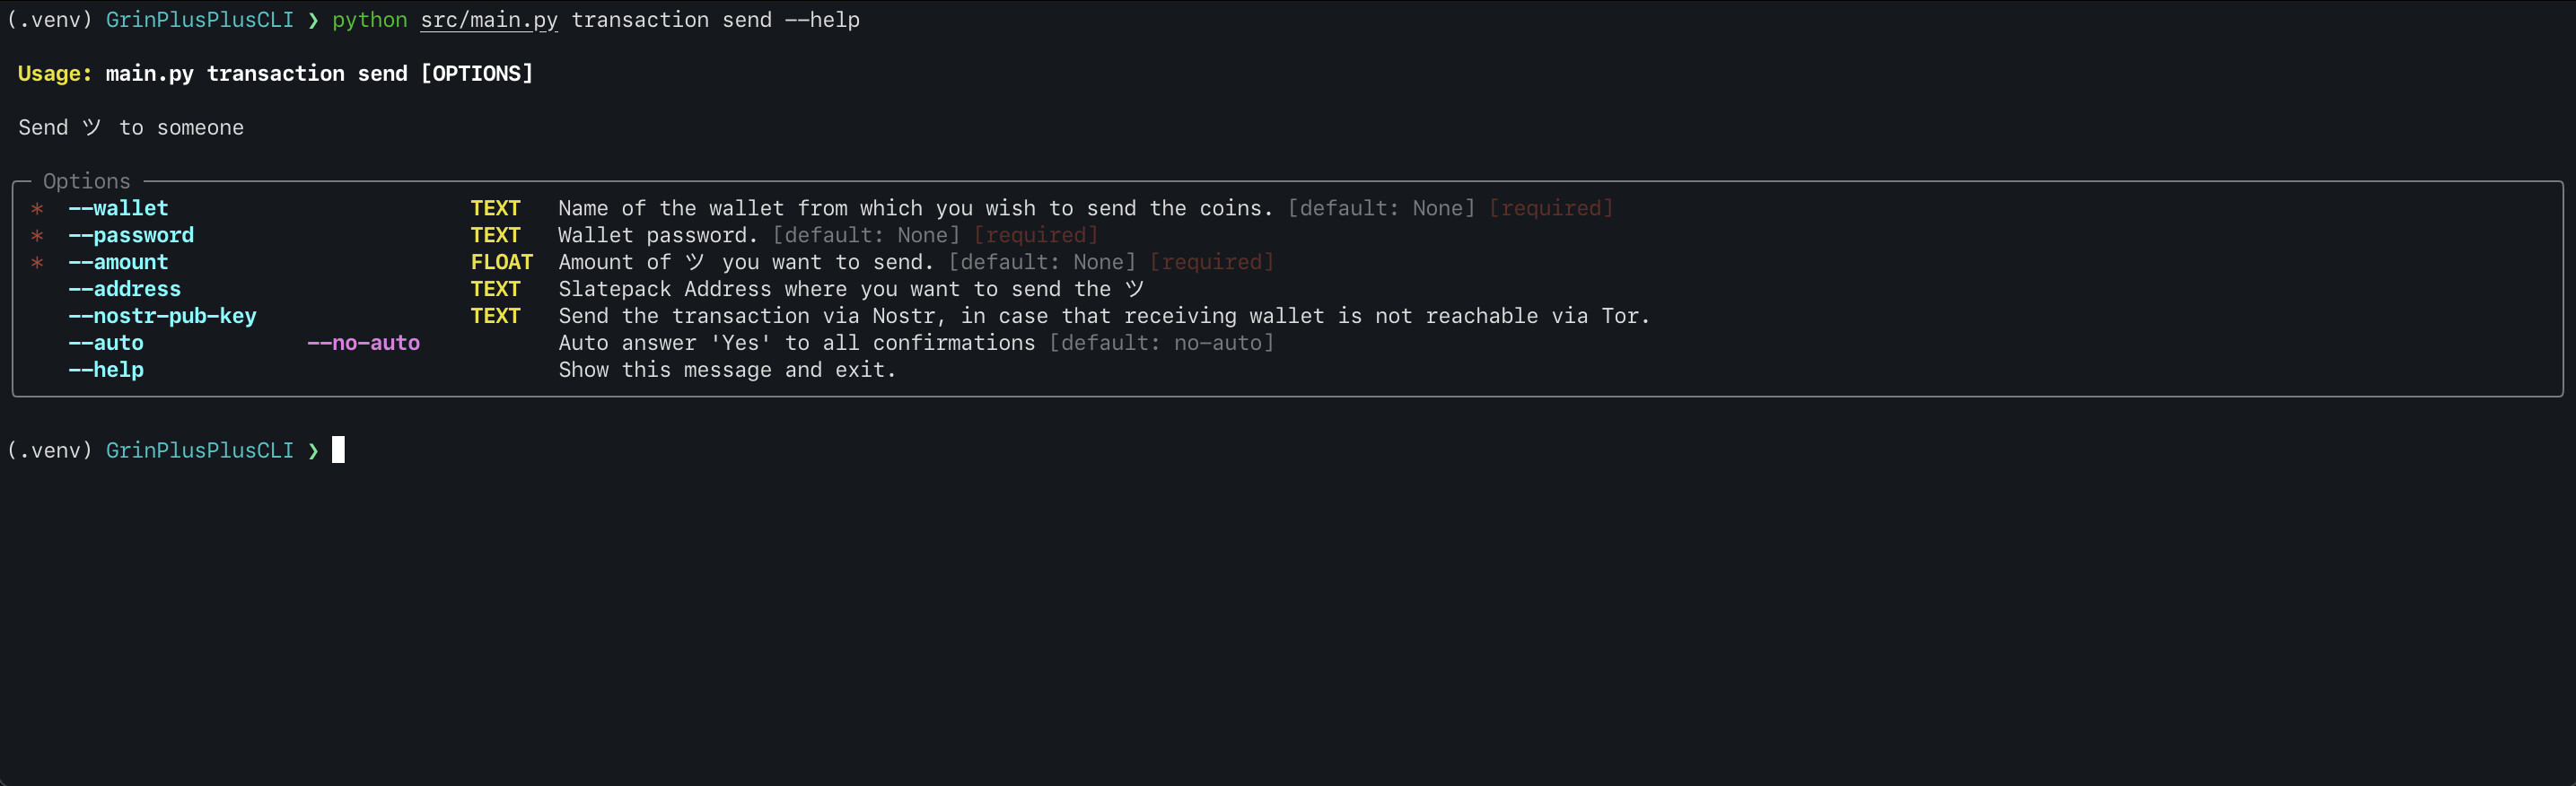The image size is (2576, 786).
Task: Click the underlined src/main.py path
Action: [x=489, y=20]
